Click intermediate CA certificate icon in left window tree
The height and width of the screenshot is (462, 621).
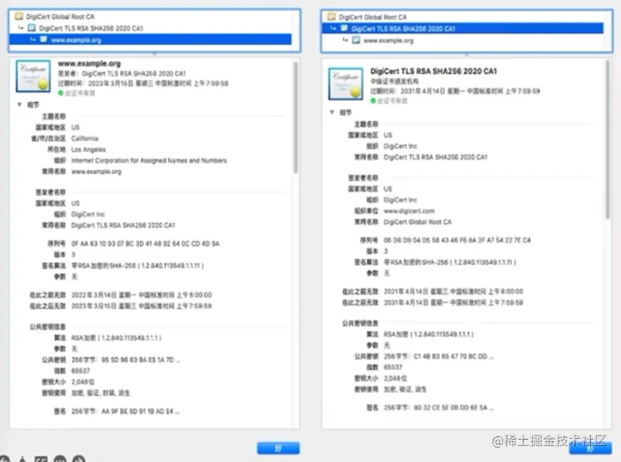pyautogui.click(x=32, y=28)
